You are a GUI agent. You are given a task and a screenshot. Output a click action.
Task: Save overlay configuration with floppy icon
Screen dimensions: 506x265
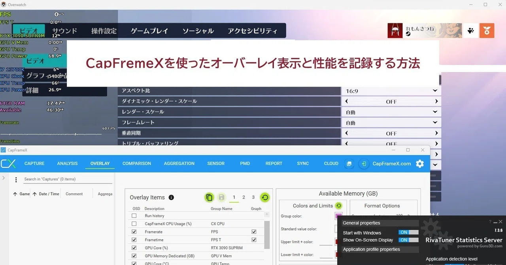point(221,197)
